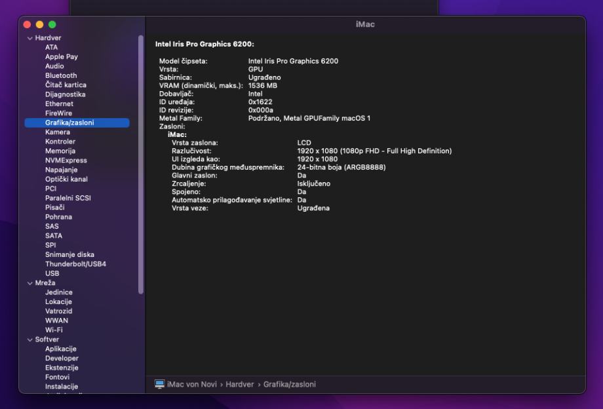This screenshot has height=409, width=603.
Task: Open Napajanje power info
Action: tap(61, 170)
